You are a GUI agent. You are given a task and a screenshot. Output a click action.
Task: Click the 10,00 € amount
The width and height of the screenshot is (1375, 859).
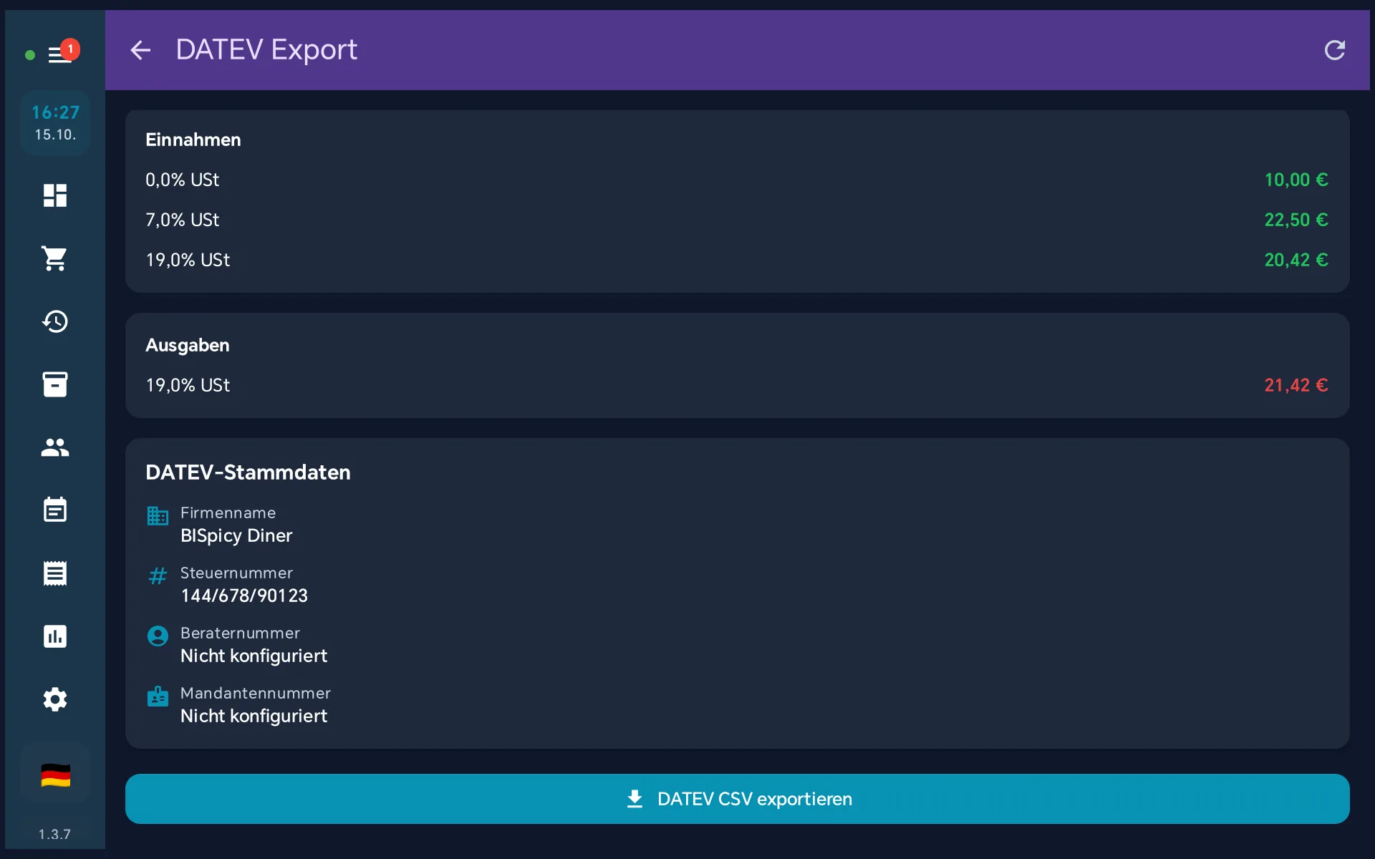1296,180
